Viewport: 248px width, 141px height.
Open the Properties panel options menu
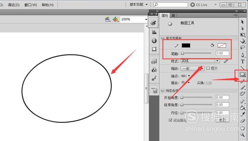coord(235,15)
